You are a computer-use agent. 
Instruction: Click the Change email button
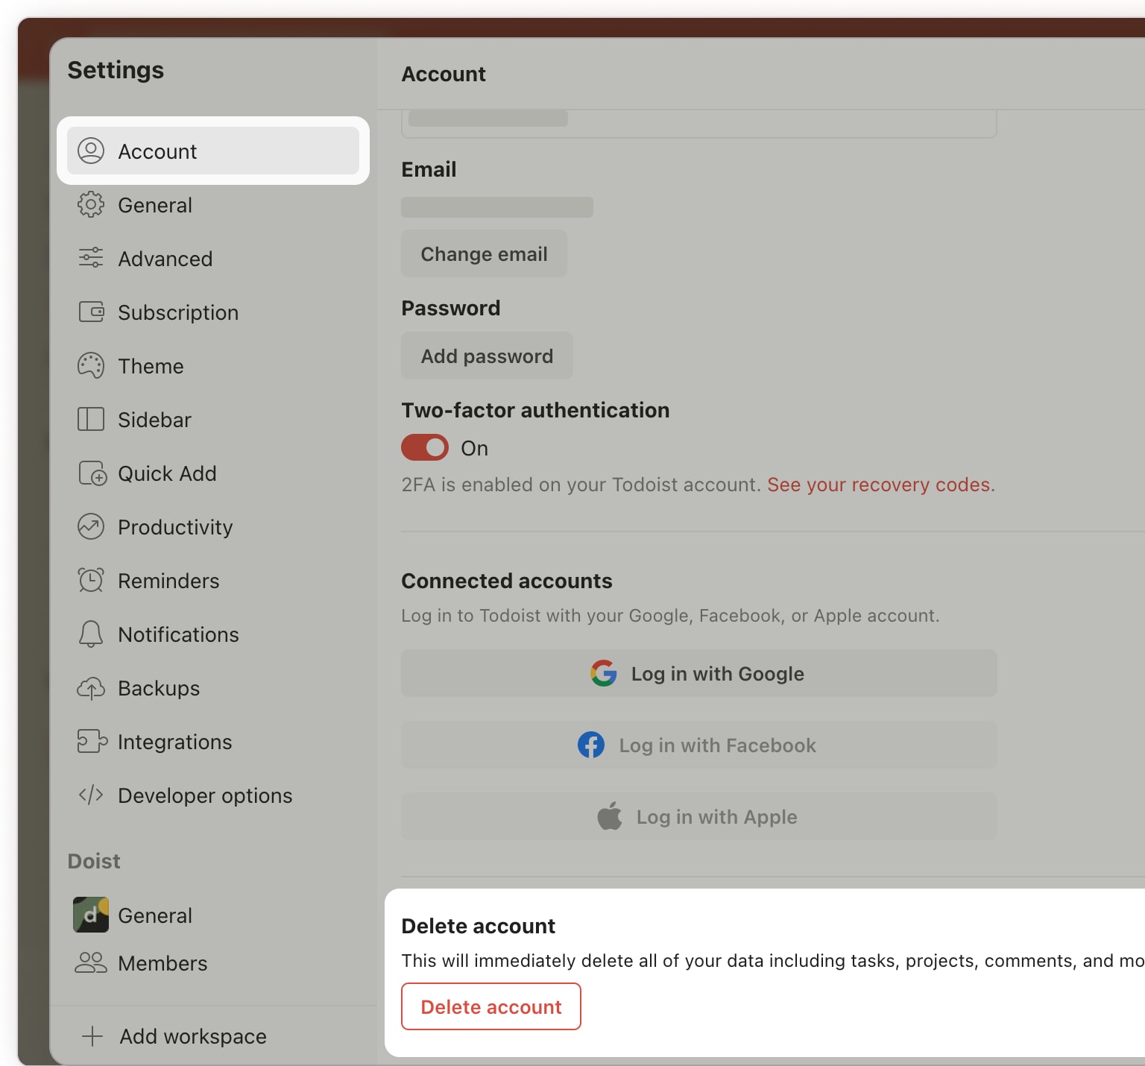(483, 253)
